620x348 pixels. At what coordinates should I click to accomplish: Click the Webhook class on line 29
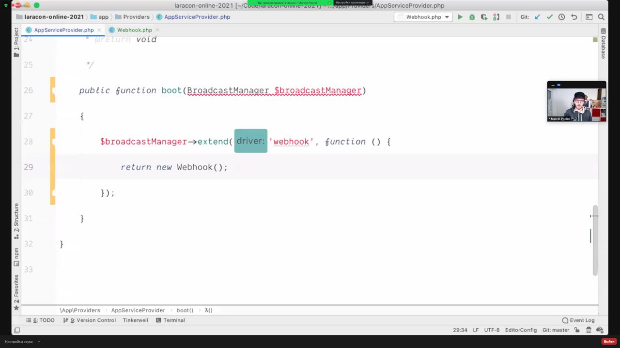(x=194, y=167)
